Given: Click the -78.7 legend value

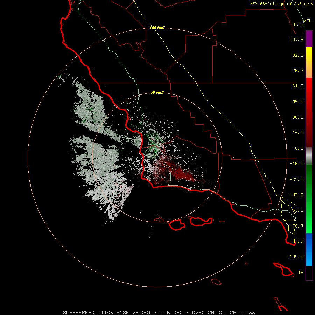Looking at the screenshot, I should [x=296, y=226].
